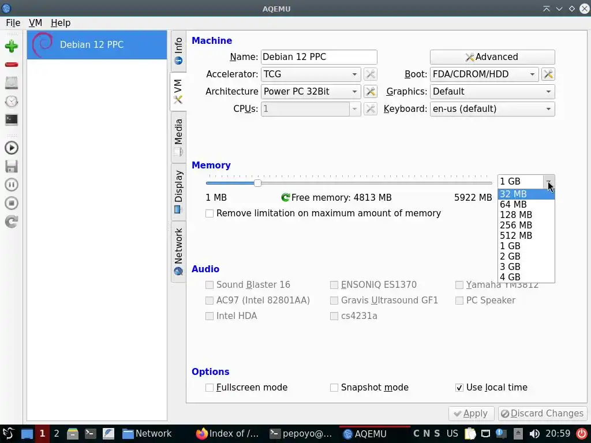Image resolution: width=591 pixels, height=443 pixels.
Task: Start the virtual machine with the play icon
Action: click(x=12, y=148)
